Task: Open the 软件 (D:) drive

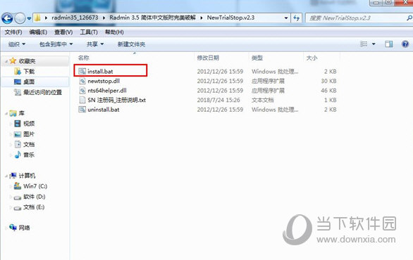Action: [x=35, y=197]
